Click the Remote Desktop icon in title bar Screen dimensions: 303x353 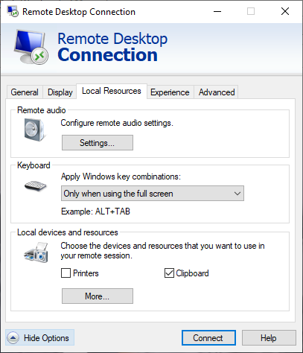pos(13,11)
